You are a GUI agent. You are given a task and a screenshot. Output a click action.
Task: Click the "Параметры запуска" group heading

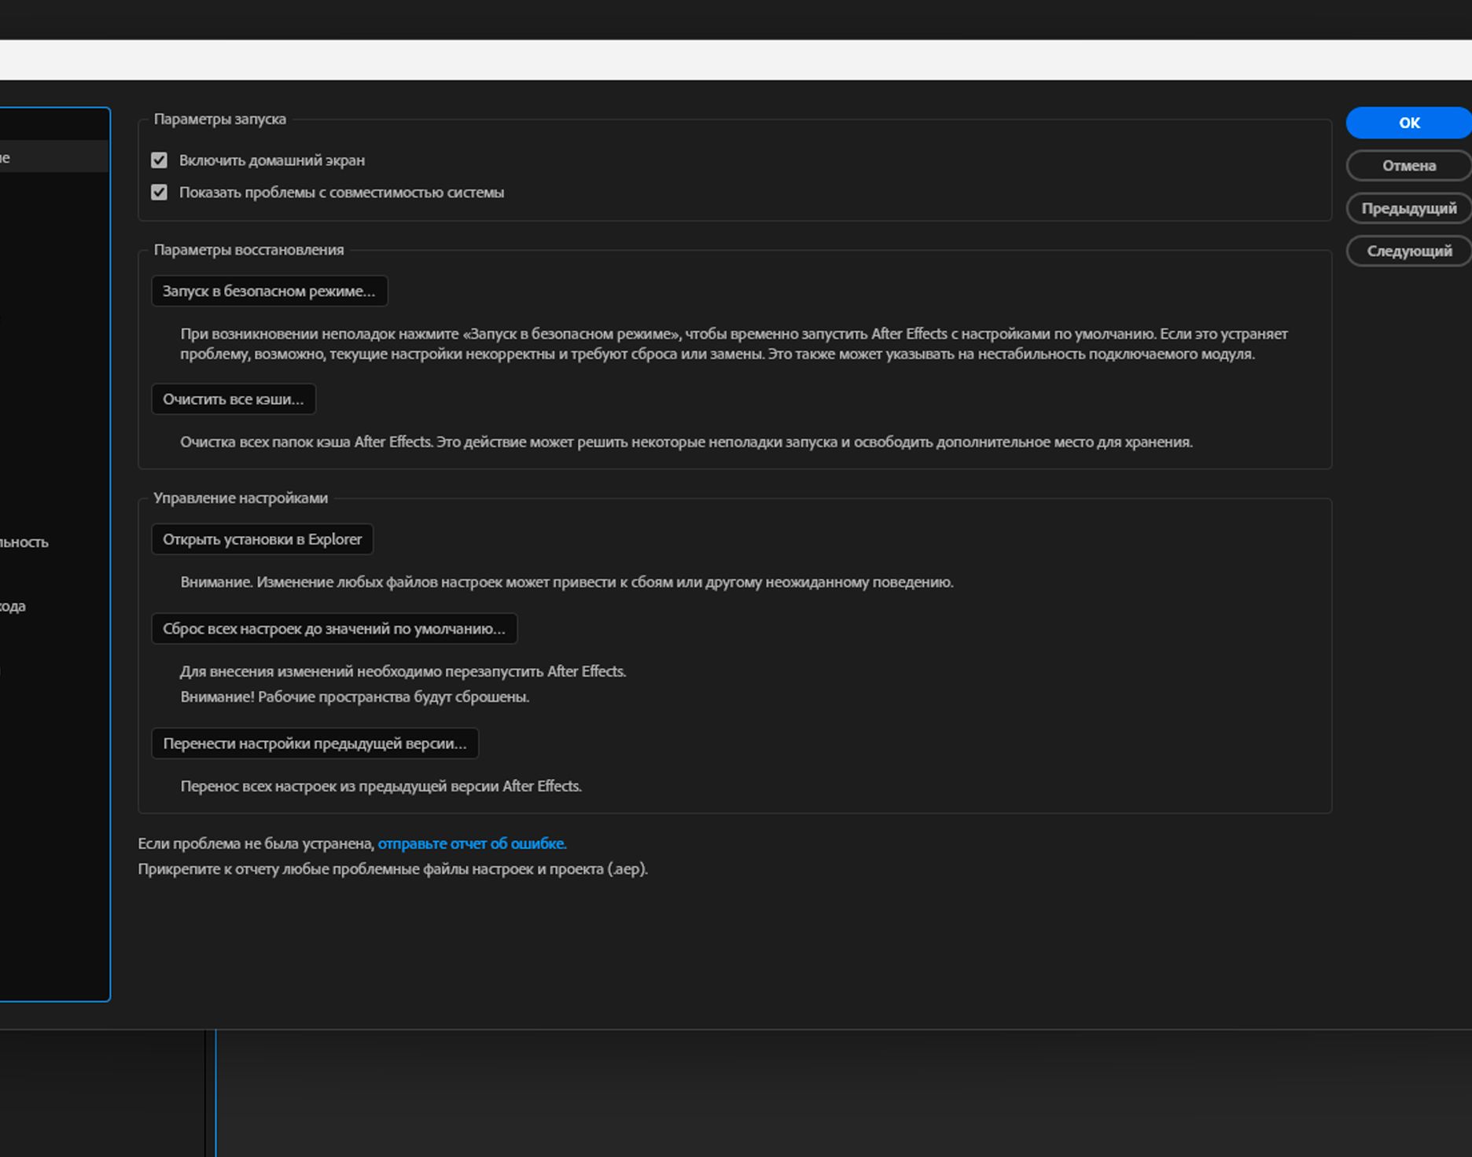coord(220,119)
